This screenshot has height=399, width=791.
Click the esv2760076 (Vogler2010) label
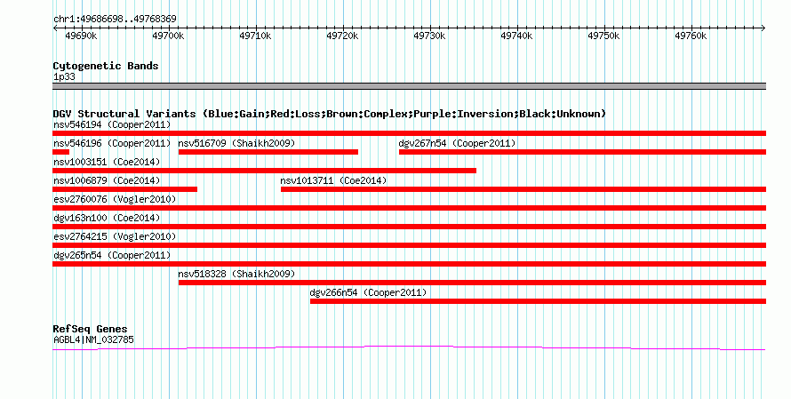115,199
